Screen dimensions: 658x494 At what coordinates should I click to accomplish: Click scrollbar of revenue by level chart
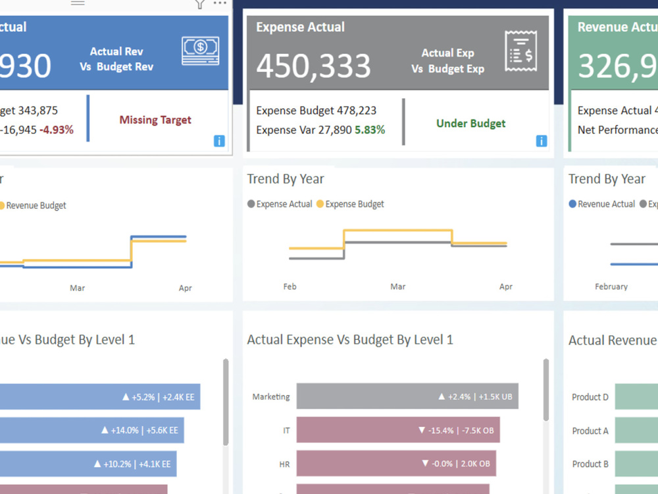(225, 402)
